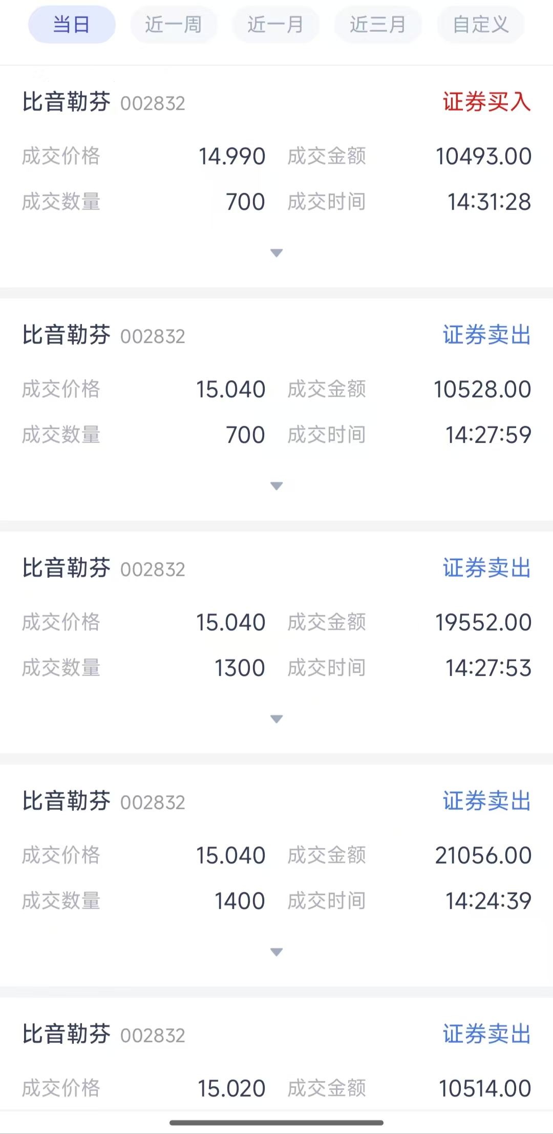Image resolution: width=553 pixels, height=1134 pixels.
Task: Click the 14:27:53 trade time
Action: point(488,668)
